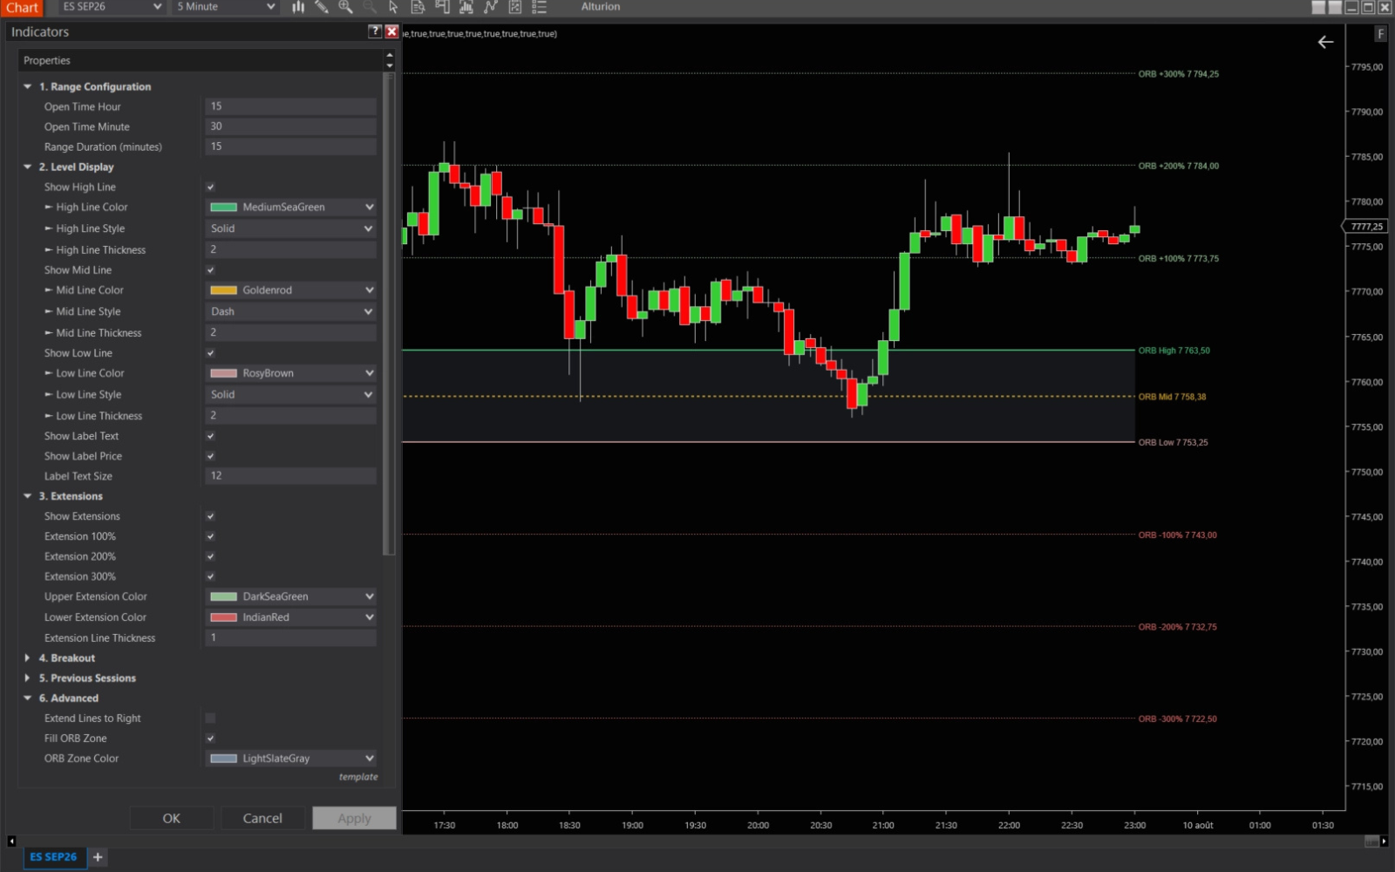1395x872 pixels.
Task: Click the Properties scroll down arrow
Action: 390,65
